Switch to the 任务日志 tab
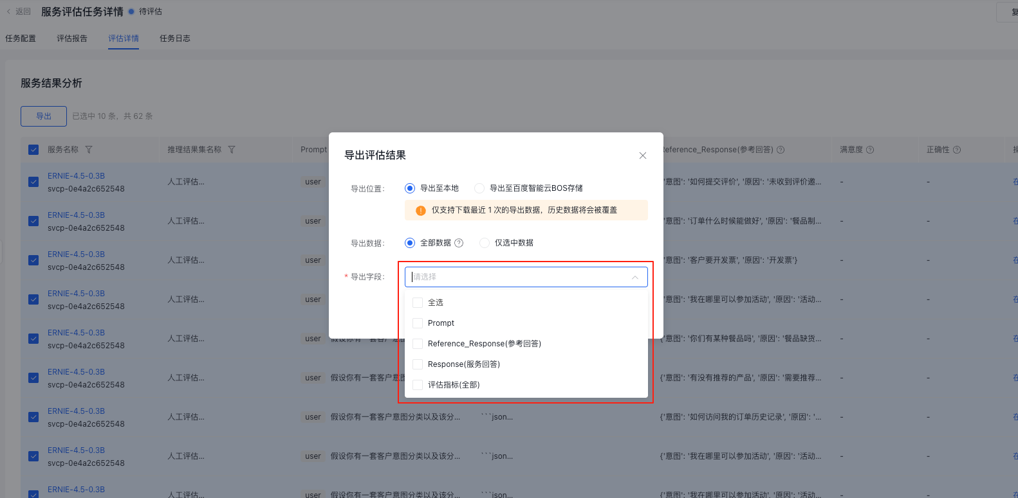This screenshot has width=1018, height=498. 175,39
